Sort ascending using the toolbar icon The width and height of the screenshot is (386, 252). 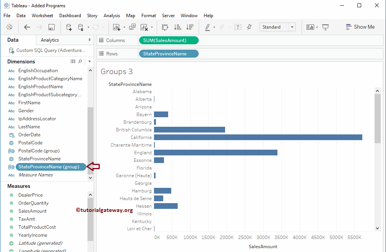click(177, 27)
